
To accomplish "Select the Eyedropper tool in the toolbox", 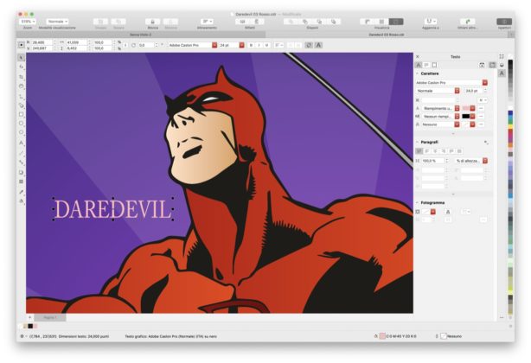I will pyautogui.click(x=22, y=192).
